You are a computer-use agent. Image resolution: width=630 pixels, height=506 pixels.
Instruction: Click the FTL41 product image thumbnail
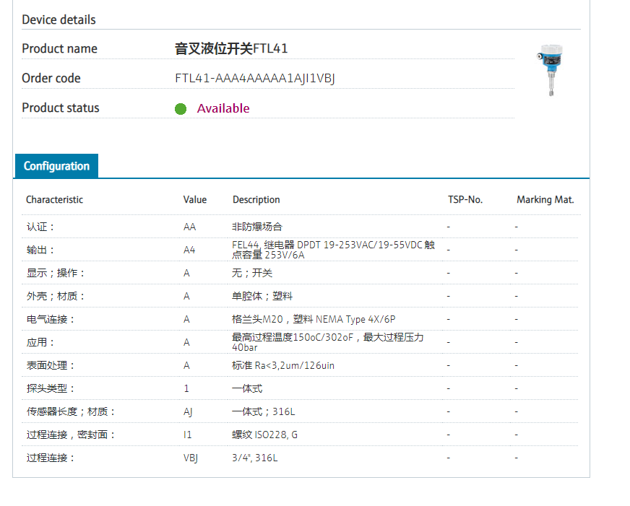point(548,70)
